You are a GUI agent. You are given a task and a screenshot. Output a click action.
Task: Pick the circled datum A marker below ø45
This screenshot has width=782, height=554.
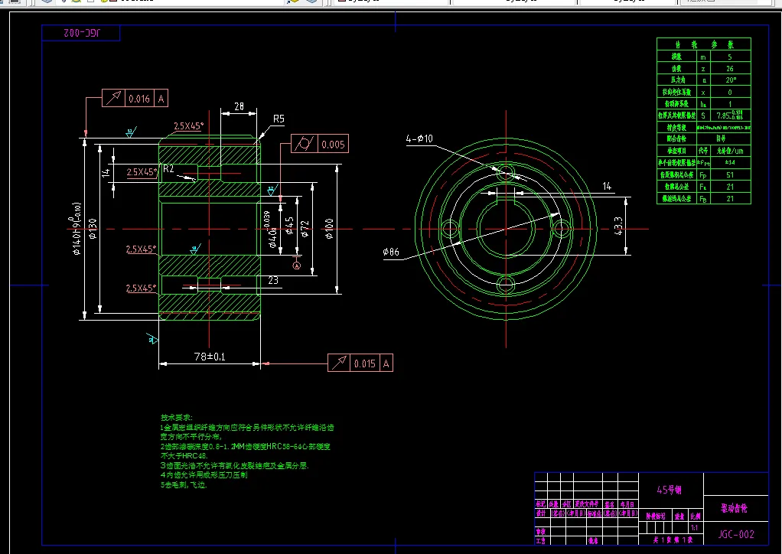coord(296,266)
